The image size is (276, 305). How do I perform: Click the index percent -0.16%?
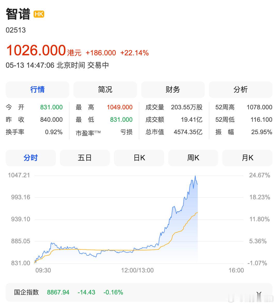click(x=113, y=292)
